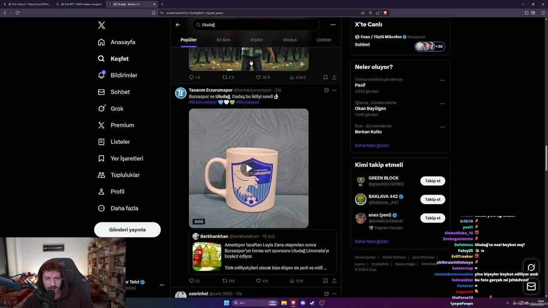Click the Uludağ search input field

tap(256, 25)
